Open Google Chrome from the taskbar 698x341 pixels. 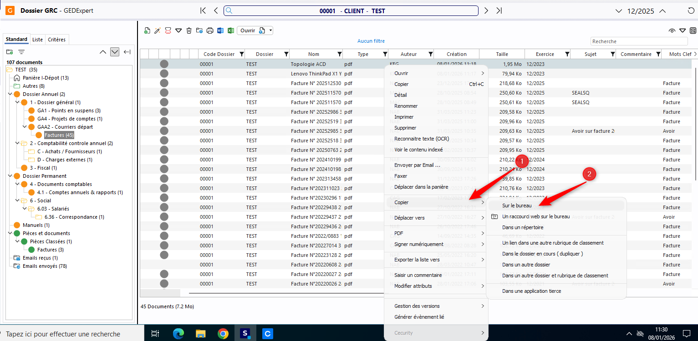[223, 334]
